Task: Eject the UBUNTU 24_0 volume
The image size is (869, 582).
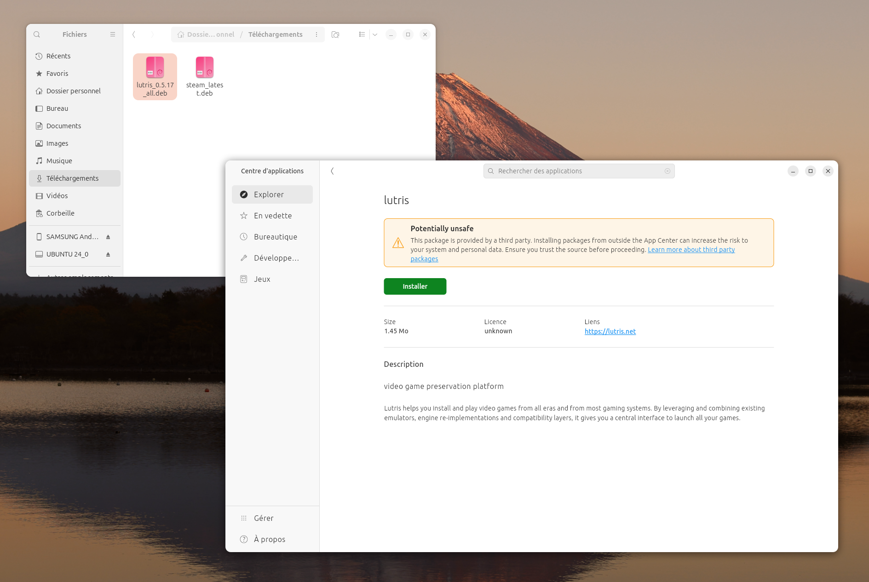Action: click(108, 254)
